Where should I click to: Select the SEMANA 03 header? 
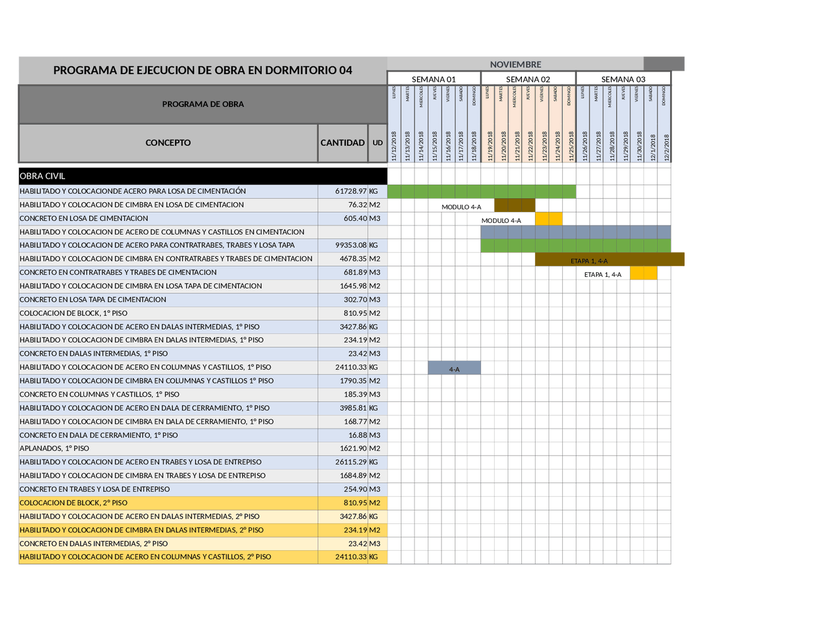coord(622,78)
